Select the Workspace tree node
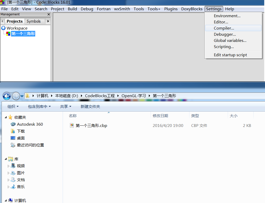Image resolution: width=265 pixels, height=203 pixels. coord(17,28)
